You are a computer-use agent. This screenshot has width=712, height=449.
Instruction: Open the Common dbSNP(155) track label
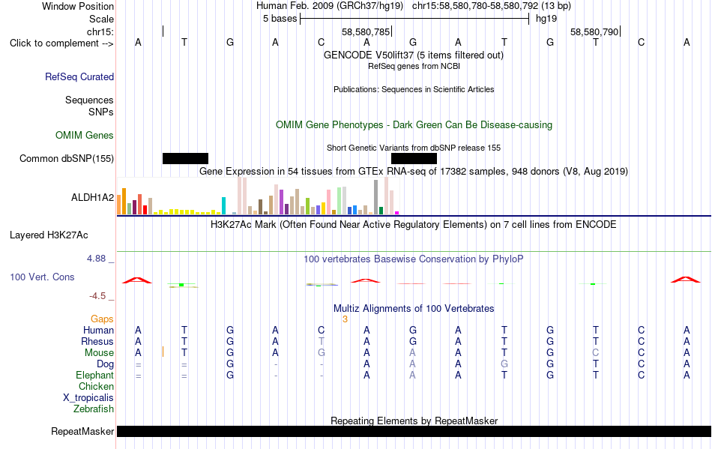tap(66, 158)
